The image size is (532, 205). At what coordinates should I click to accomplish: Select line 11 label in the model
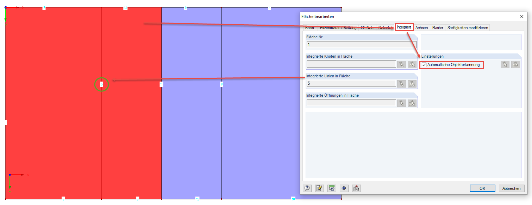click(161, 84)
